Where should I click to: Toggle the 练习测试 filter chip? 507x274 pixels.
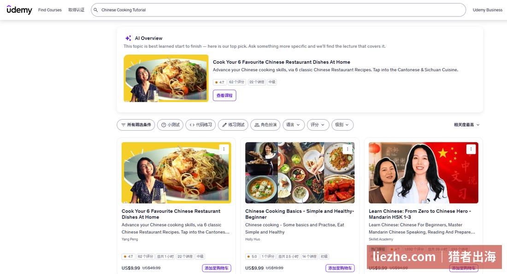coord(233,125)
